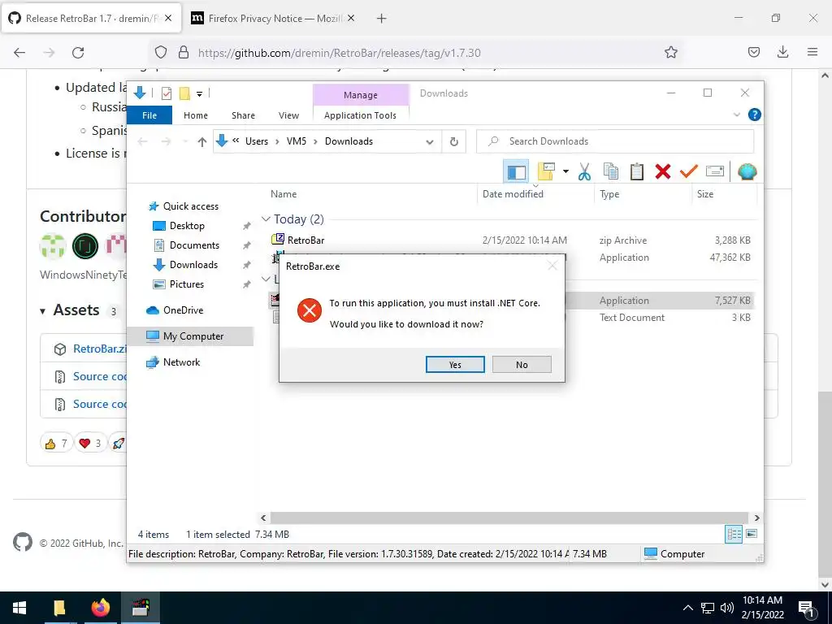Select Documents in navigation pane
This screenshot has height=624, width=832.
click(194, 245)
